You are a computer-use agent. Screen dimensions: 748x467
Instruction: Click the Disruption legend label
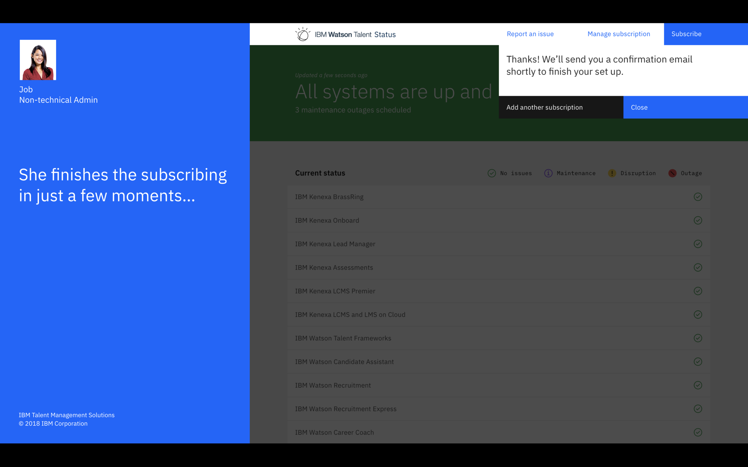pyautogui.click(x=638, y=173)
